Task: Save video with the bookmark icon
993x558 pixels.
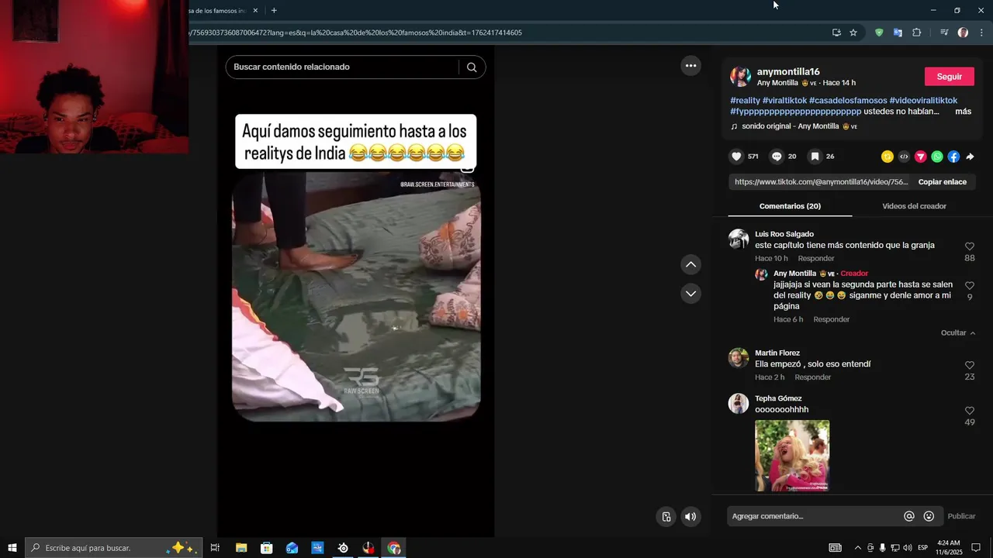Action: (x=815, y=157)
